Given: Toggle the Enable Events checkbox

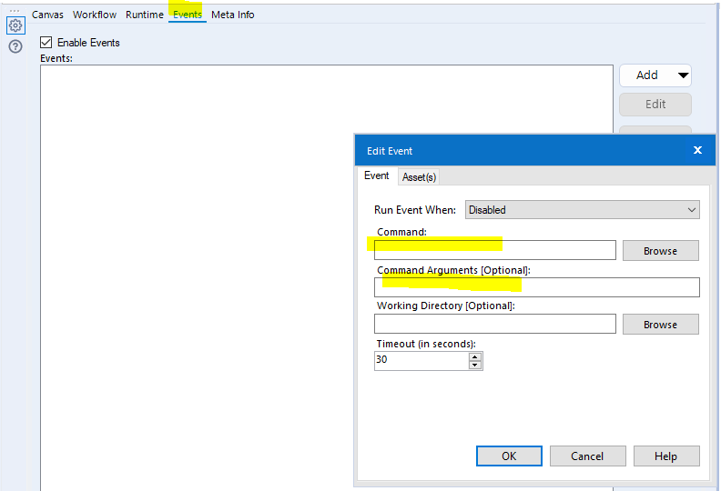Looking at the screenshot, I should click(46, 43).
